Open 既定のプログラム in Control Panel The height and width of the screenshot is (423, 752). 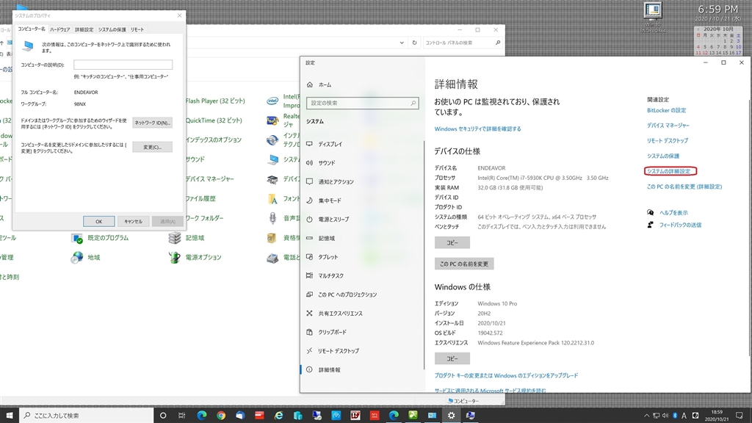(x=100, y=238)
